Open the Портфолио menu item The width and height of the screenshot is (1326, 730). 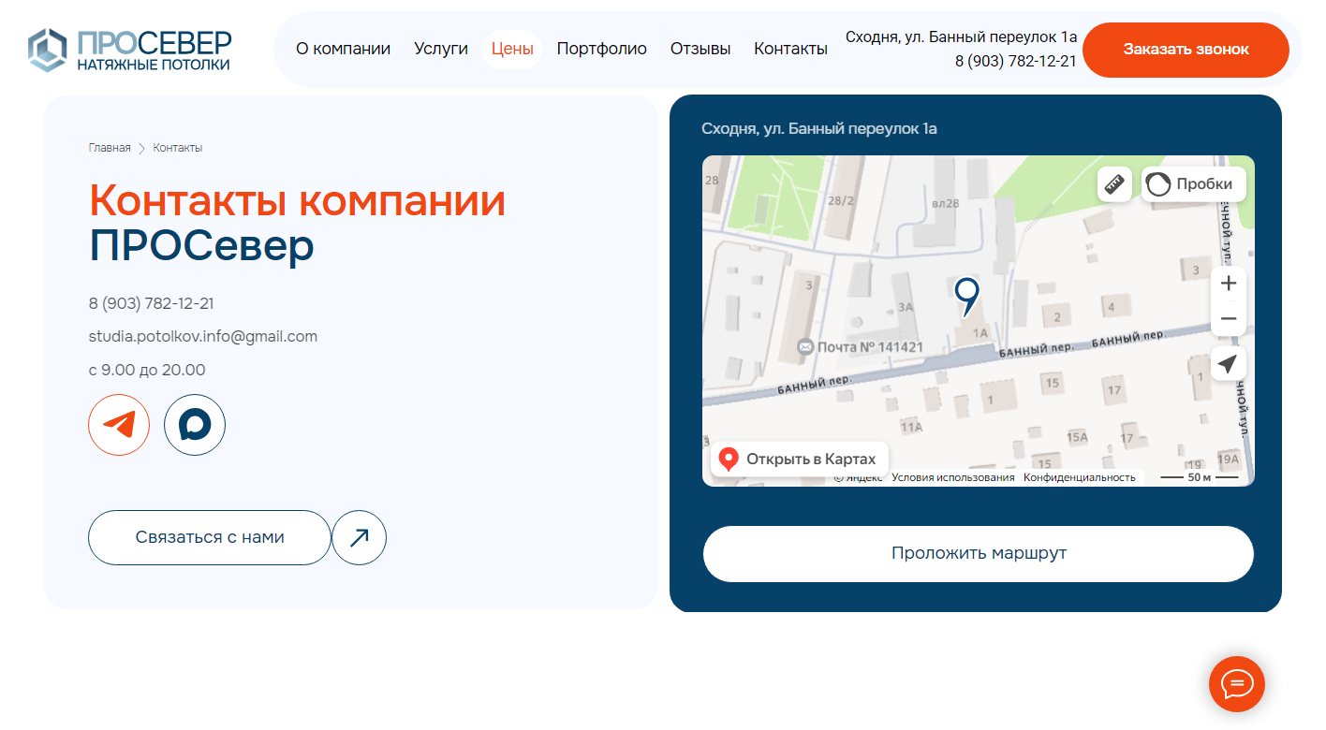(602, 49)
